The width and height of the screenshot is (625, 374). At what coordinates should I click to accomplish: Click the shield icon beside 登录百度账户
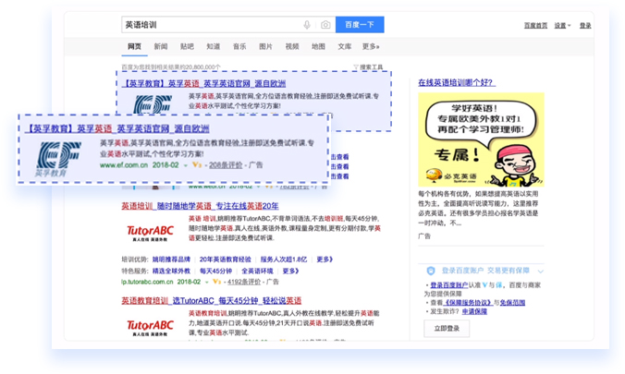[x=432, y=271]
